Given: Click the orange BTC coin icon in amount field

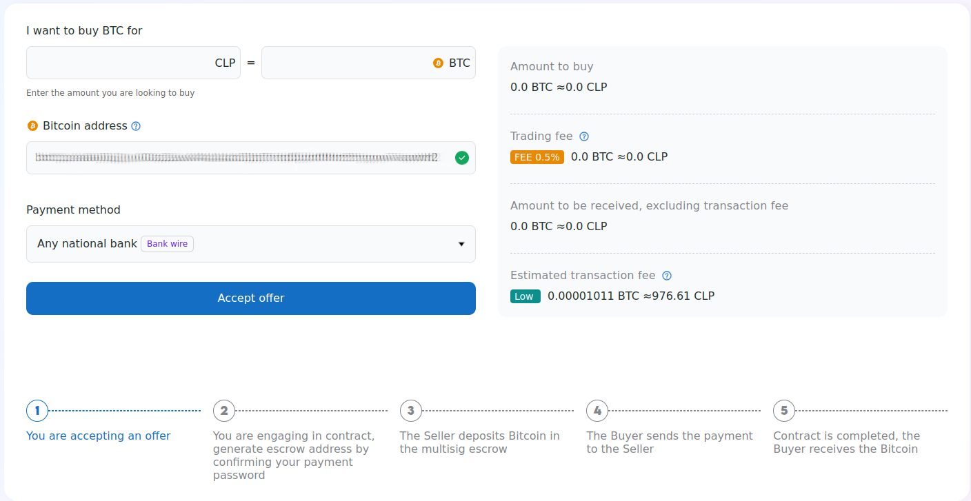Looking at the screenshot, I should tap(438, 63).
